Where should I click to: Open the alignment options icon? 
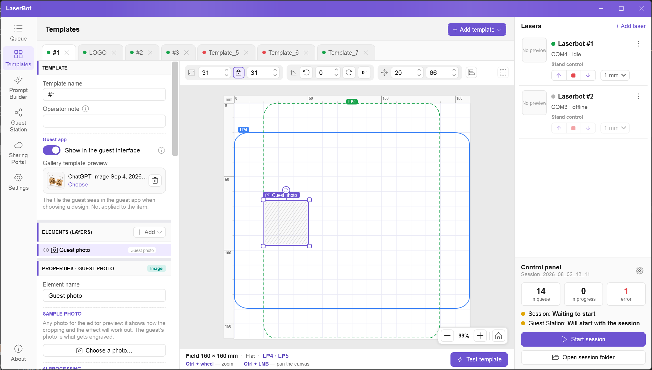point(471,73)
